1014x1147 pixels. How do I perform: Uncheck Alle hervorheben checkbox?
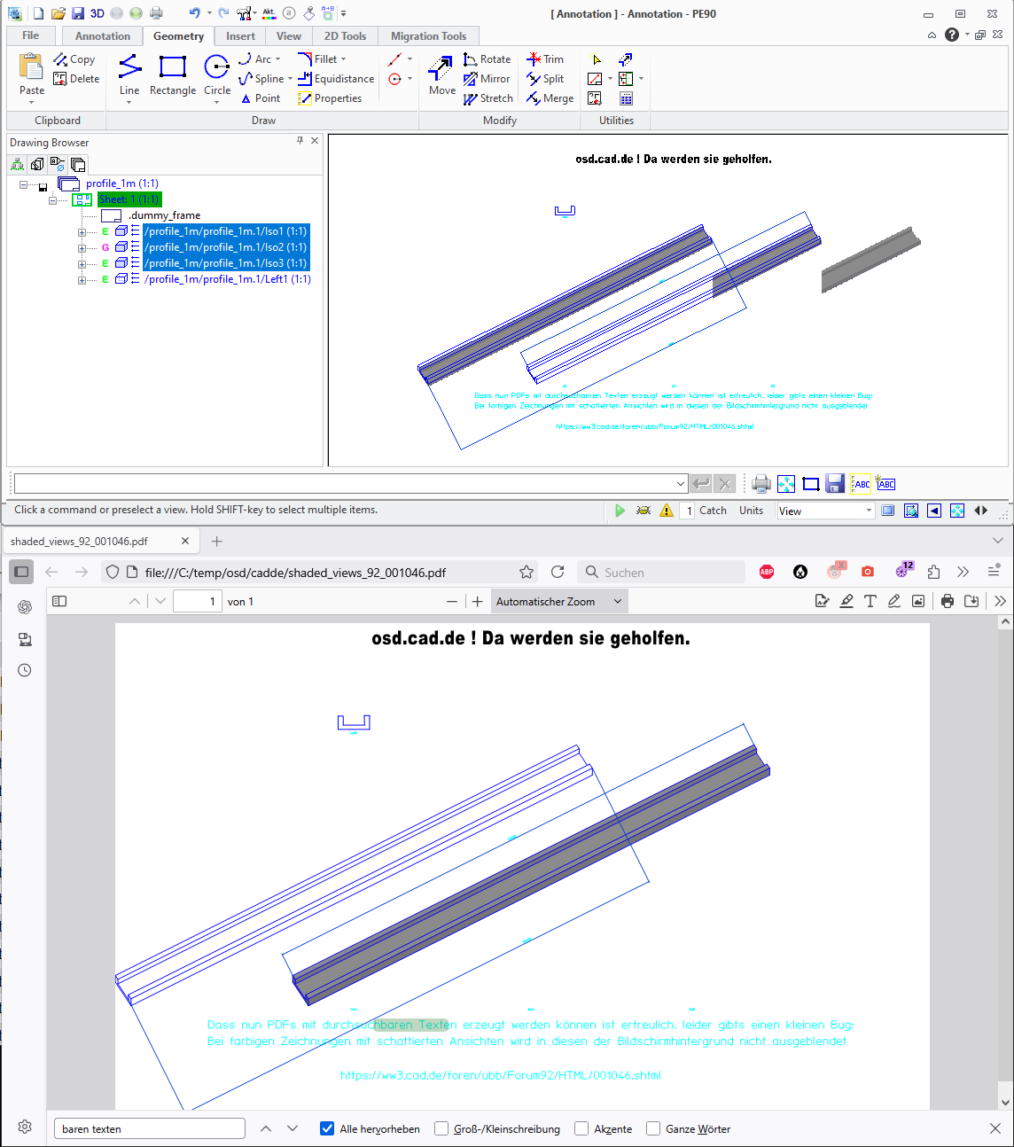coord(327,1128)
